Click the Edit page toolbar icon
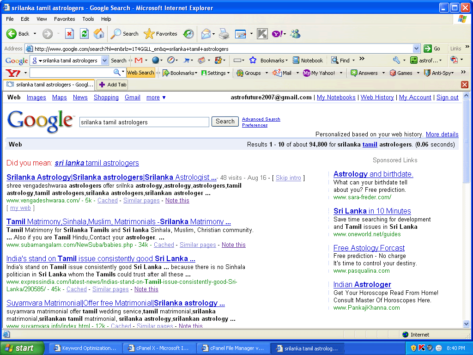 pyautogui.click(x=240, y=34)
